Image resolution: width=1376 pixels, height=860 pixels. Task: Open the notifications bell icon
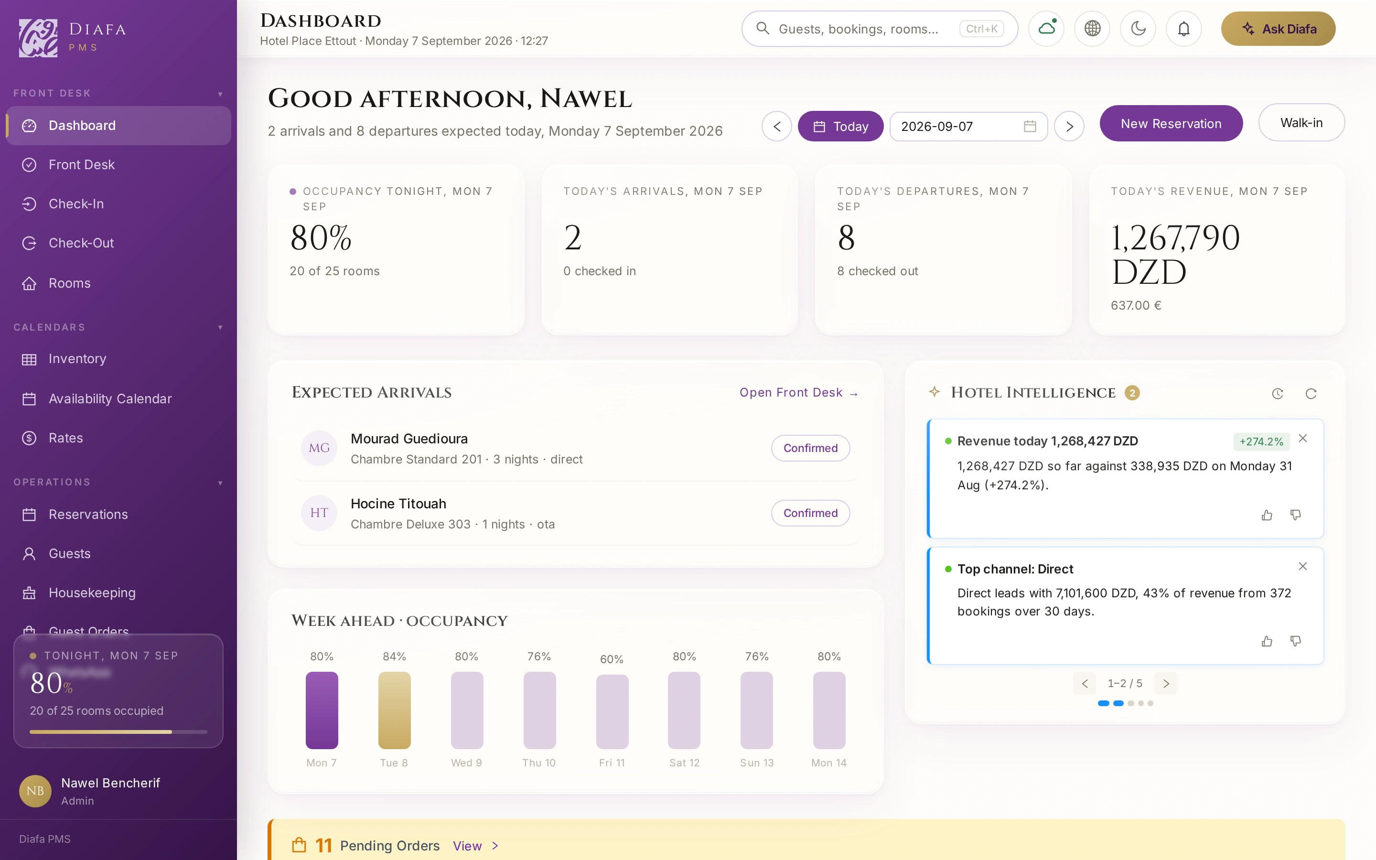(x=1183, y=29)
